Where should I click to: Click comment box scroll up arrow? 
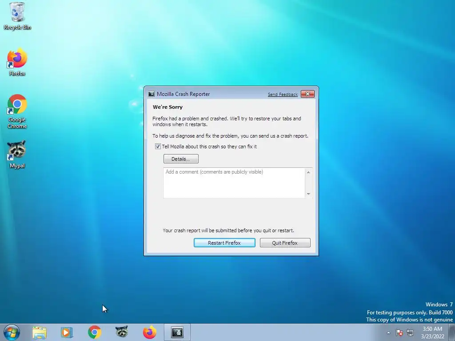[x=308, y=172]
